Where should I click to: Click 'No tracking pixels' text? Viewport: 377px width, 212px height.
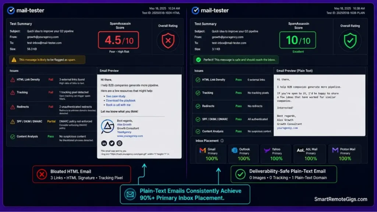(258, 93)
